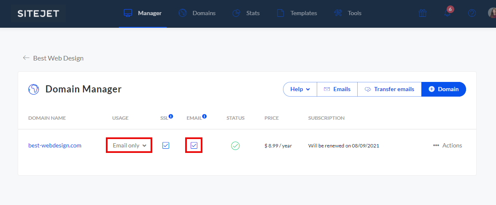
Task: Open the Templates tab
Action: [297, 13]
